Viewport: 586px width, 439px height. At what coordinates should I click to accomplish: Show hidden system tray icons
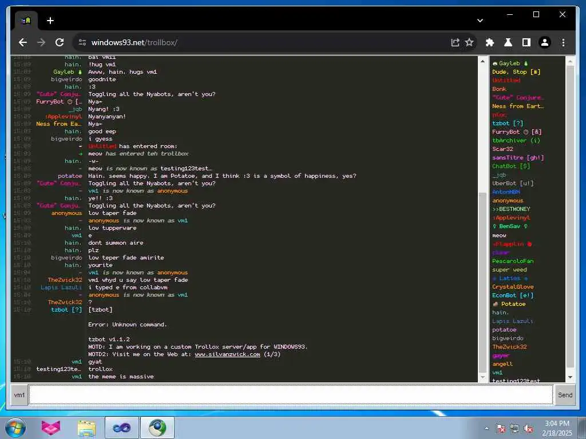click(486, 429)
